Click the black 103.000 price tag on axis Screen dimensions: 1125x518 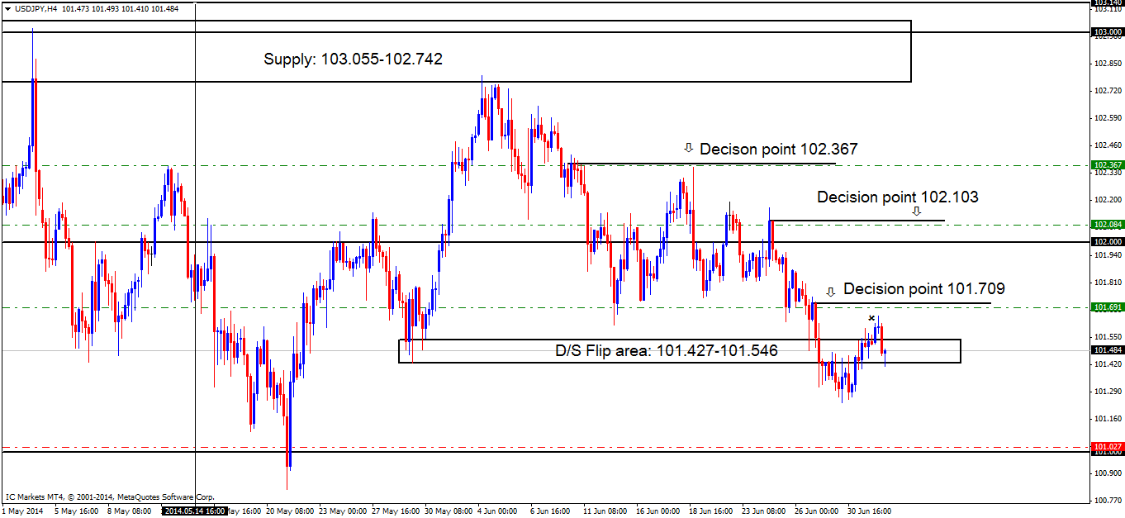tap(1108, 32)
